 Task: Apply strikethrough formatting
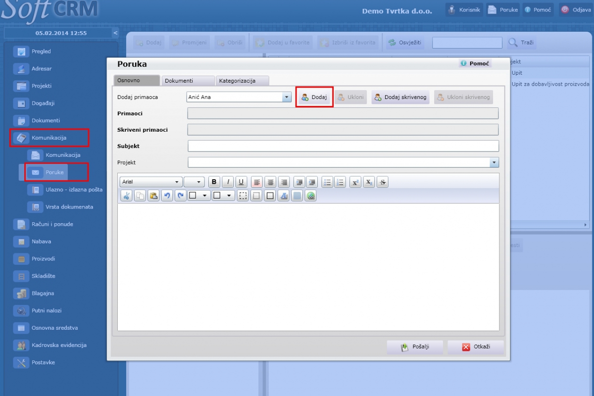382,182
